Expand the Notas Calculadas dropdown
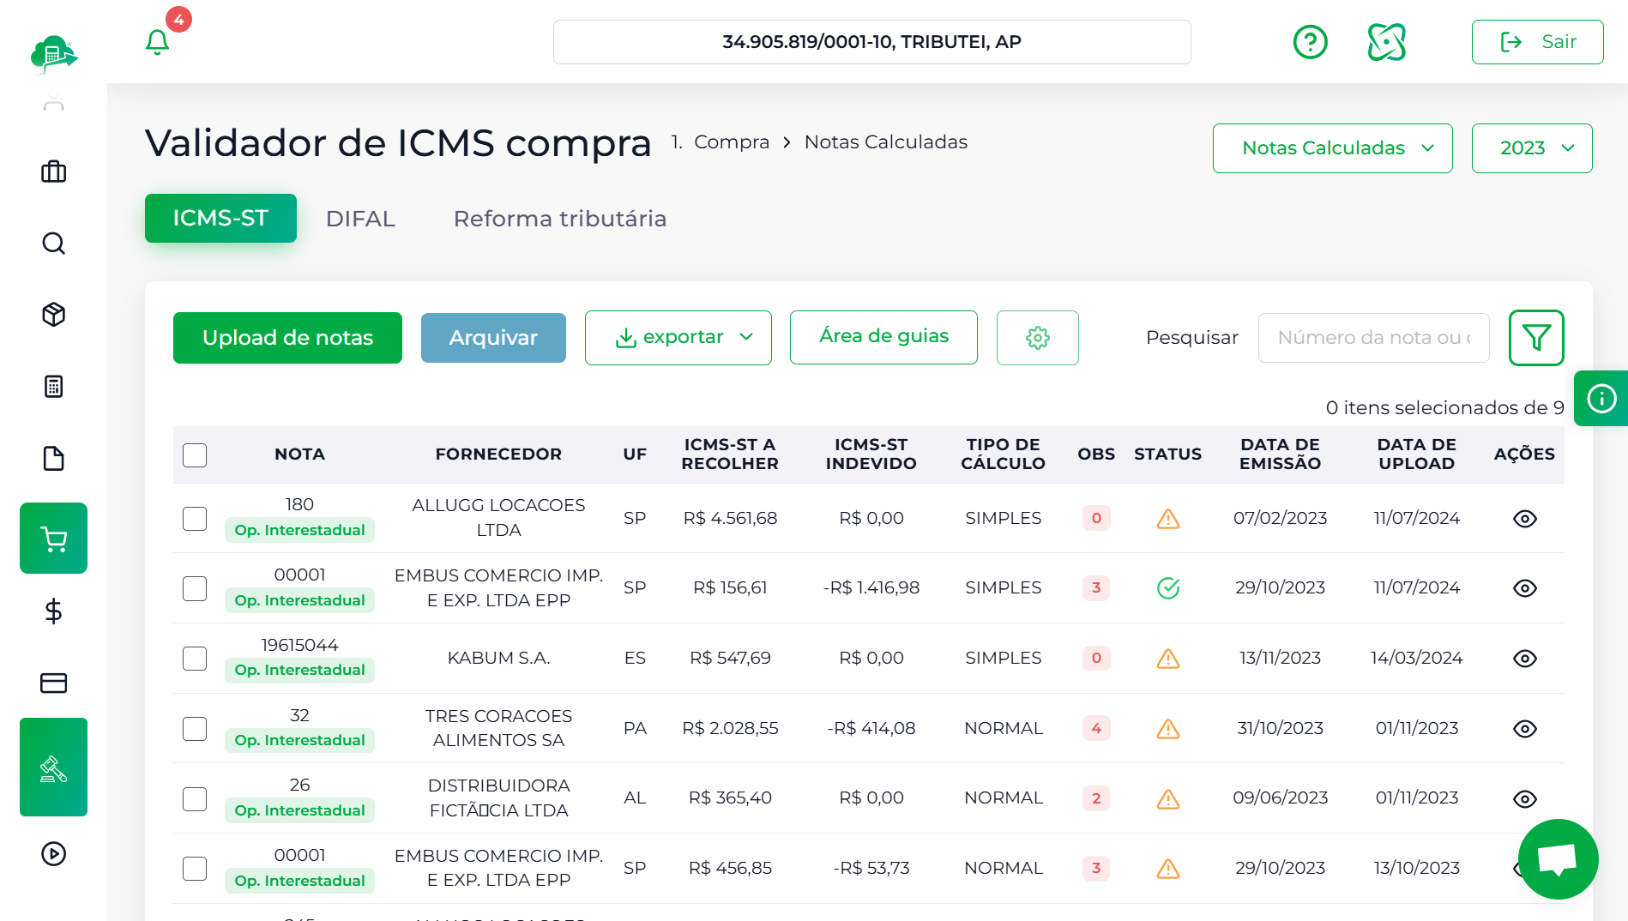This screenshot has height=921, width=1628. [1332, 148]
